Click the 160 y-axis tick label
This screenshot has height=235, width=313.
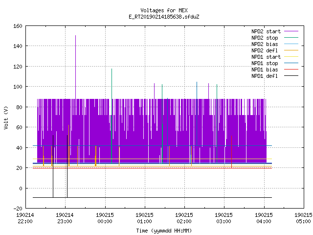[18, 26]
